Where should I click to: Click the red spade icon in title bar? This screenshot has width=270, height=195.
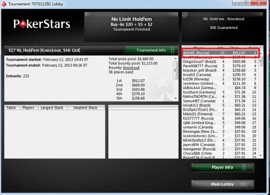(x=4, y=4)
